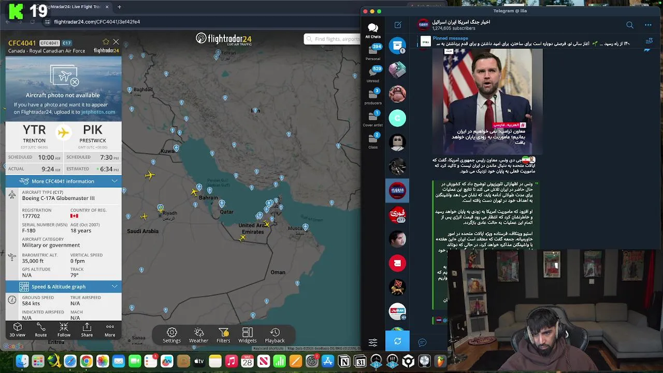Show the flight Route
Viewport: 663px width, 373px height.
coord(41,330)
